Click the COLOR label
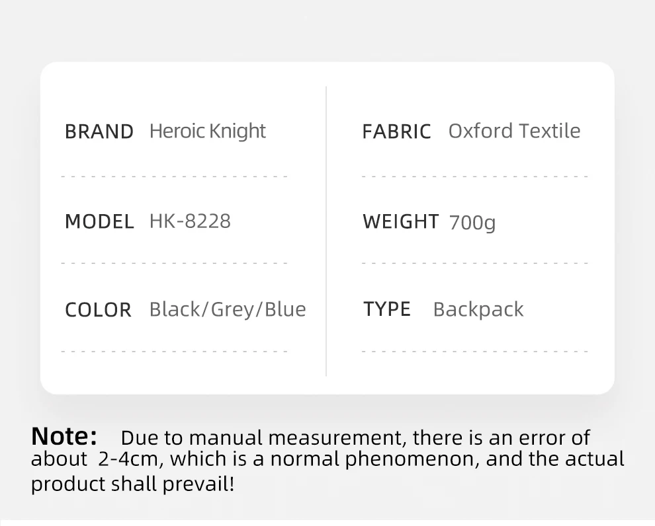 [x=98, y=310]
